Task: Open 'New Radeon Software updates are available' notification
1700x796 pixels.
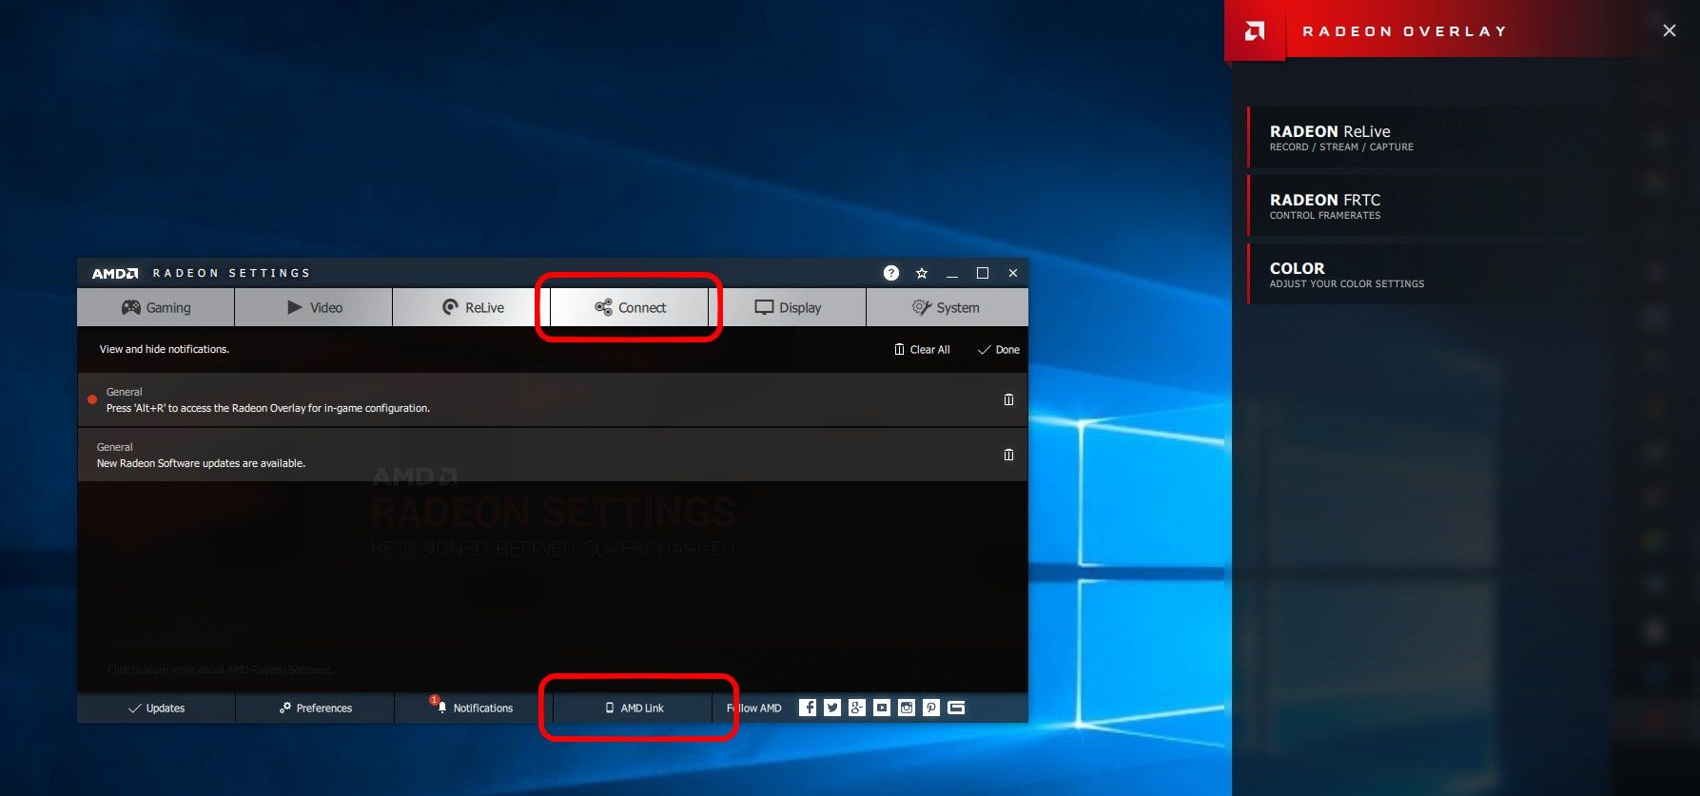Action: click(201, 463)
